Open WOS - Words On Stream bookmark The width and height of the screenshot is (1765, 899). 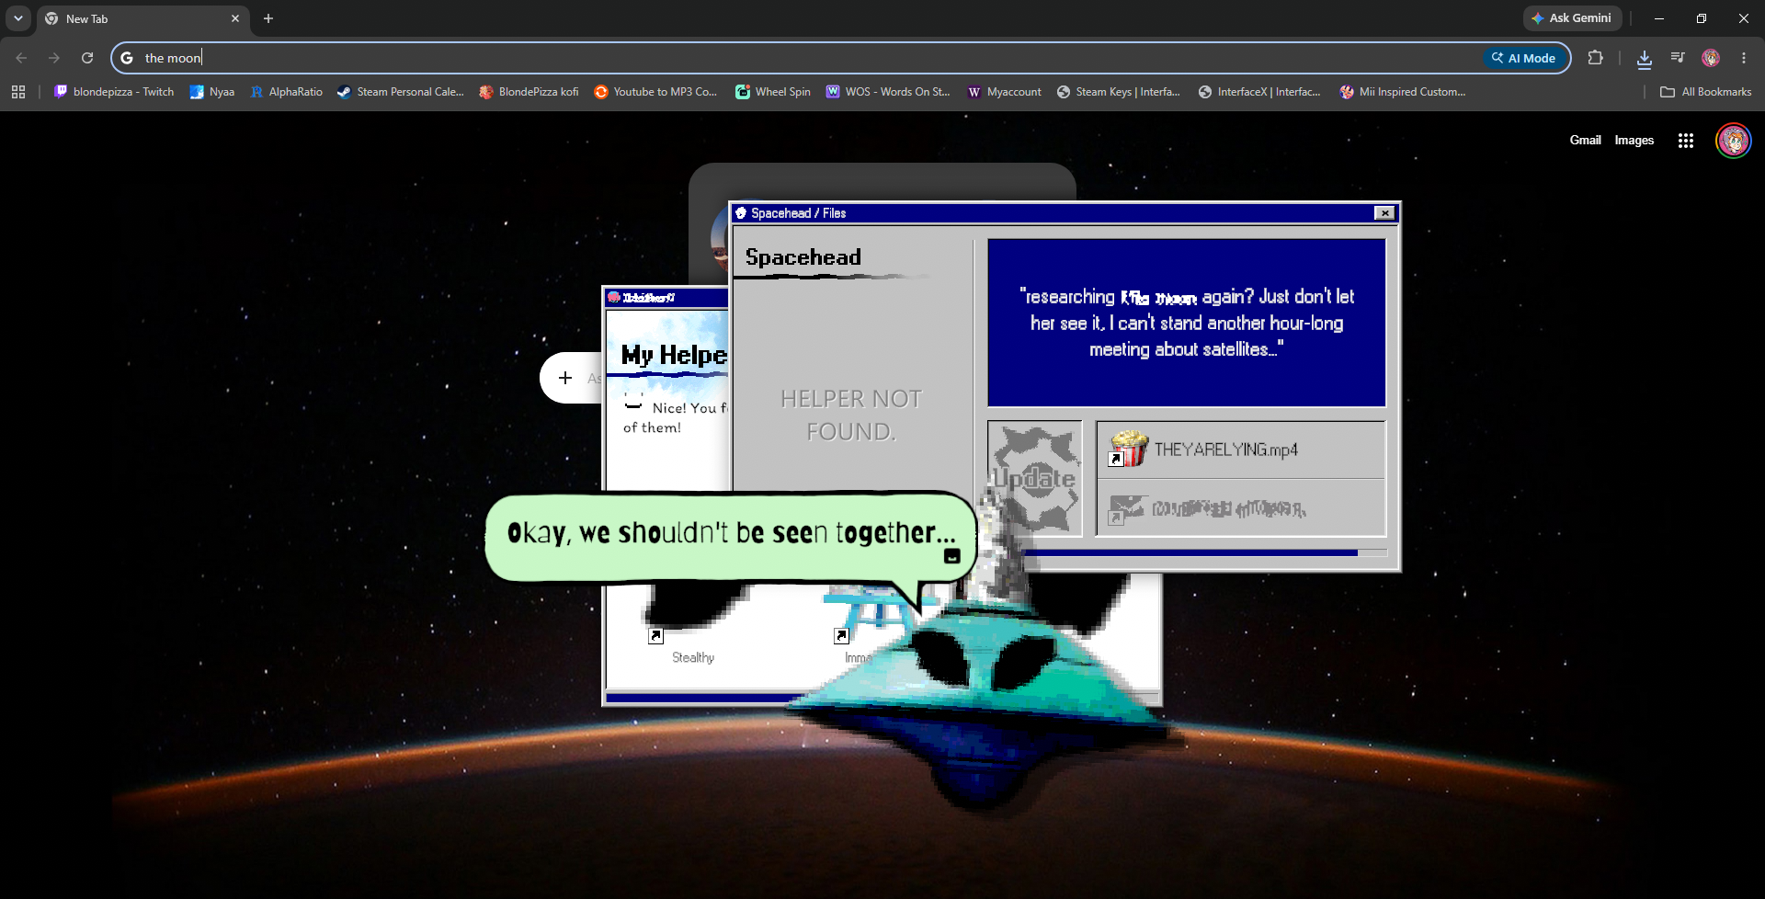[888, 92]
